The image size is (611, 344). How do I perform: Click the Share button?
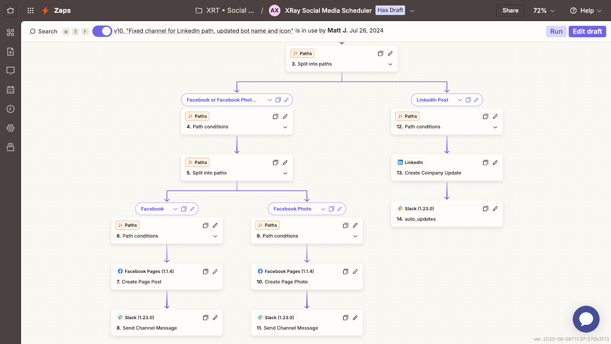(x=510, y=11)
